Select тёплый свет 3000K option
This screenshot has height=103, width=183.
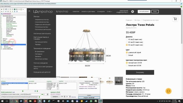tap(127, 63)
